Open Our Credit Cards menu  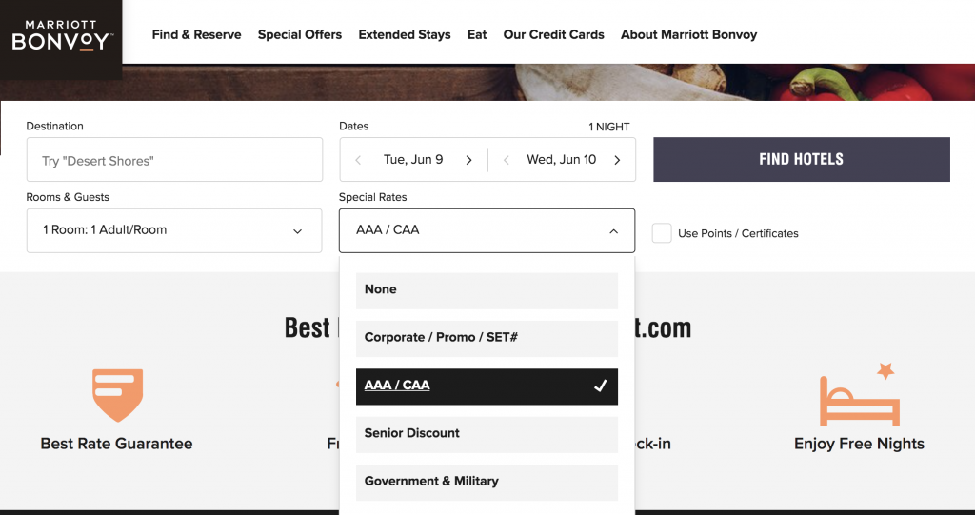pyautogui.click(x=553, y=35)
